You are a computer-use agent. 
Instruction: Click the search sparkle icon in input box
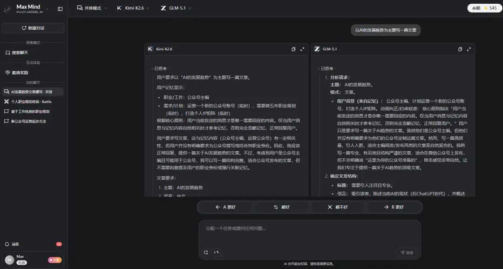[x=206, y=252]
